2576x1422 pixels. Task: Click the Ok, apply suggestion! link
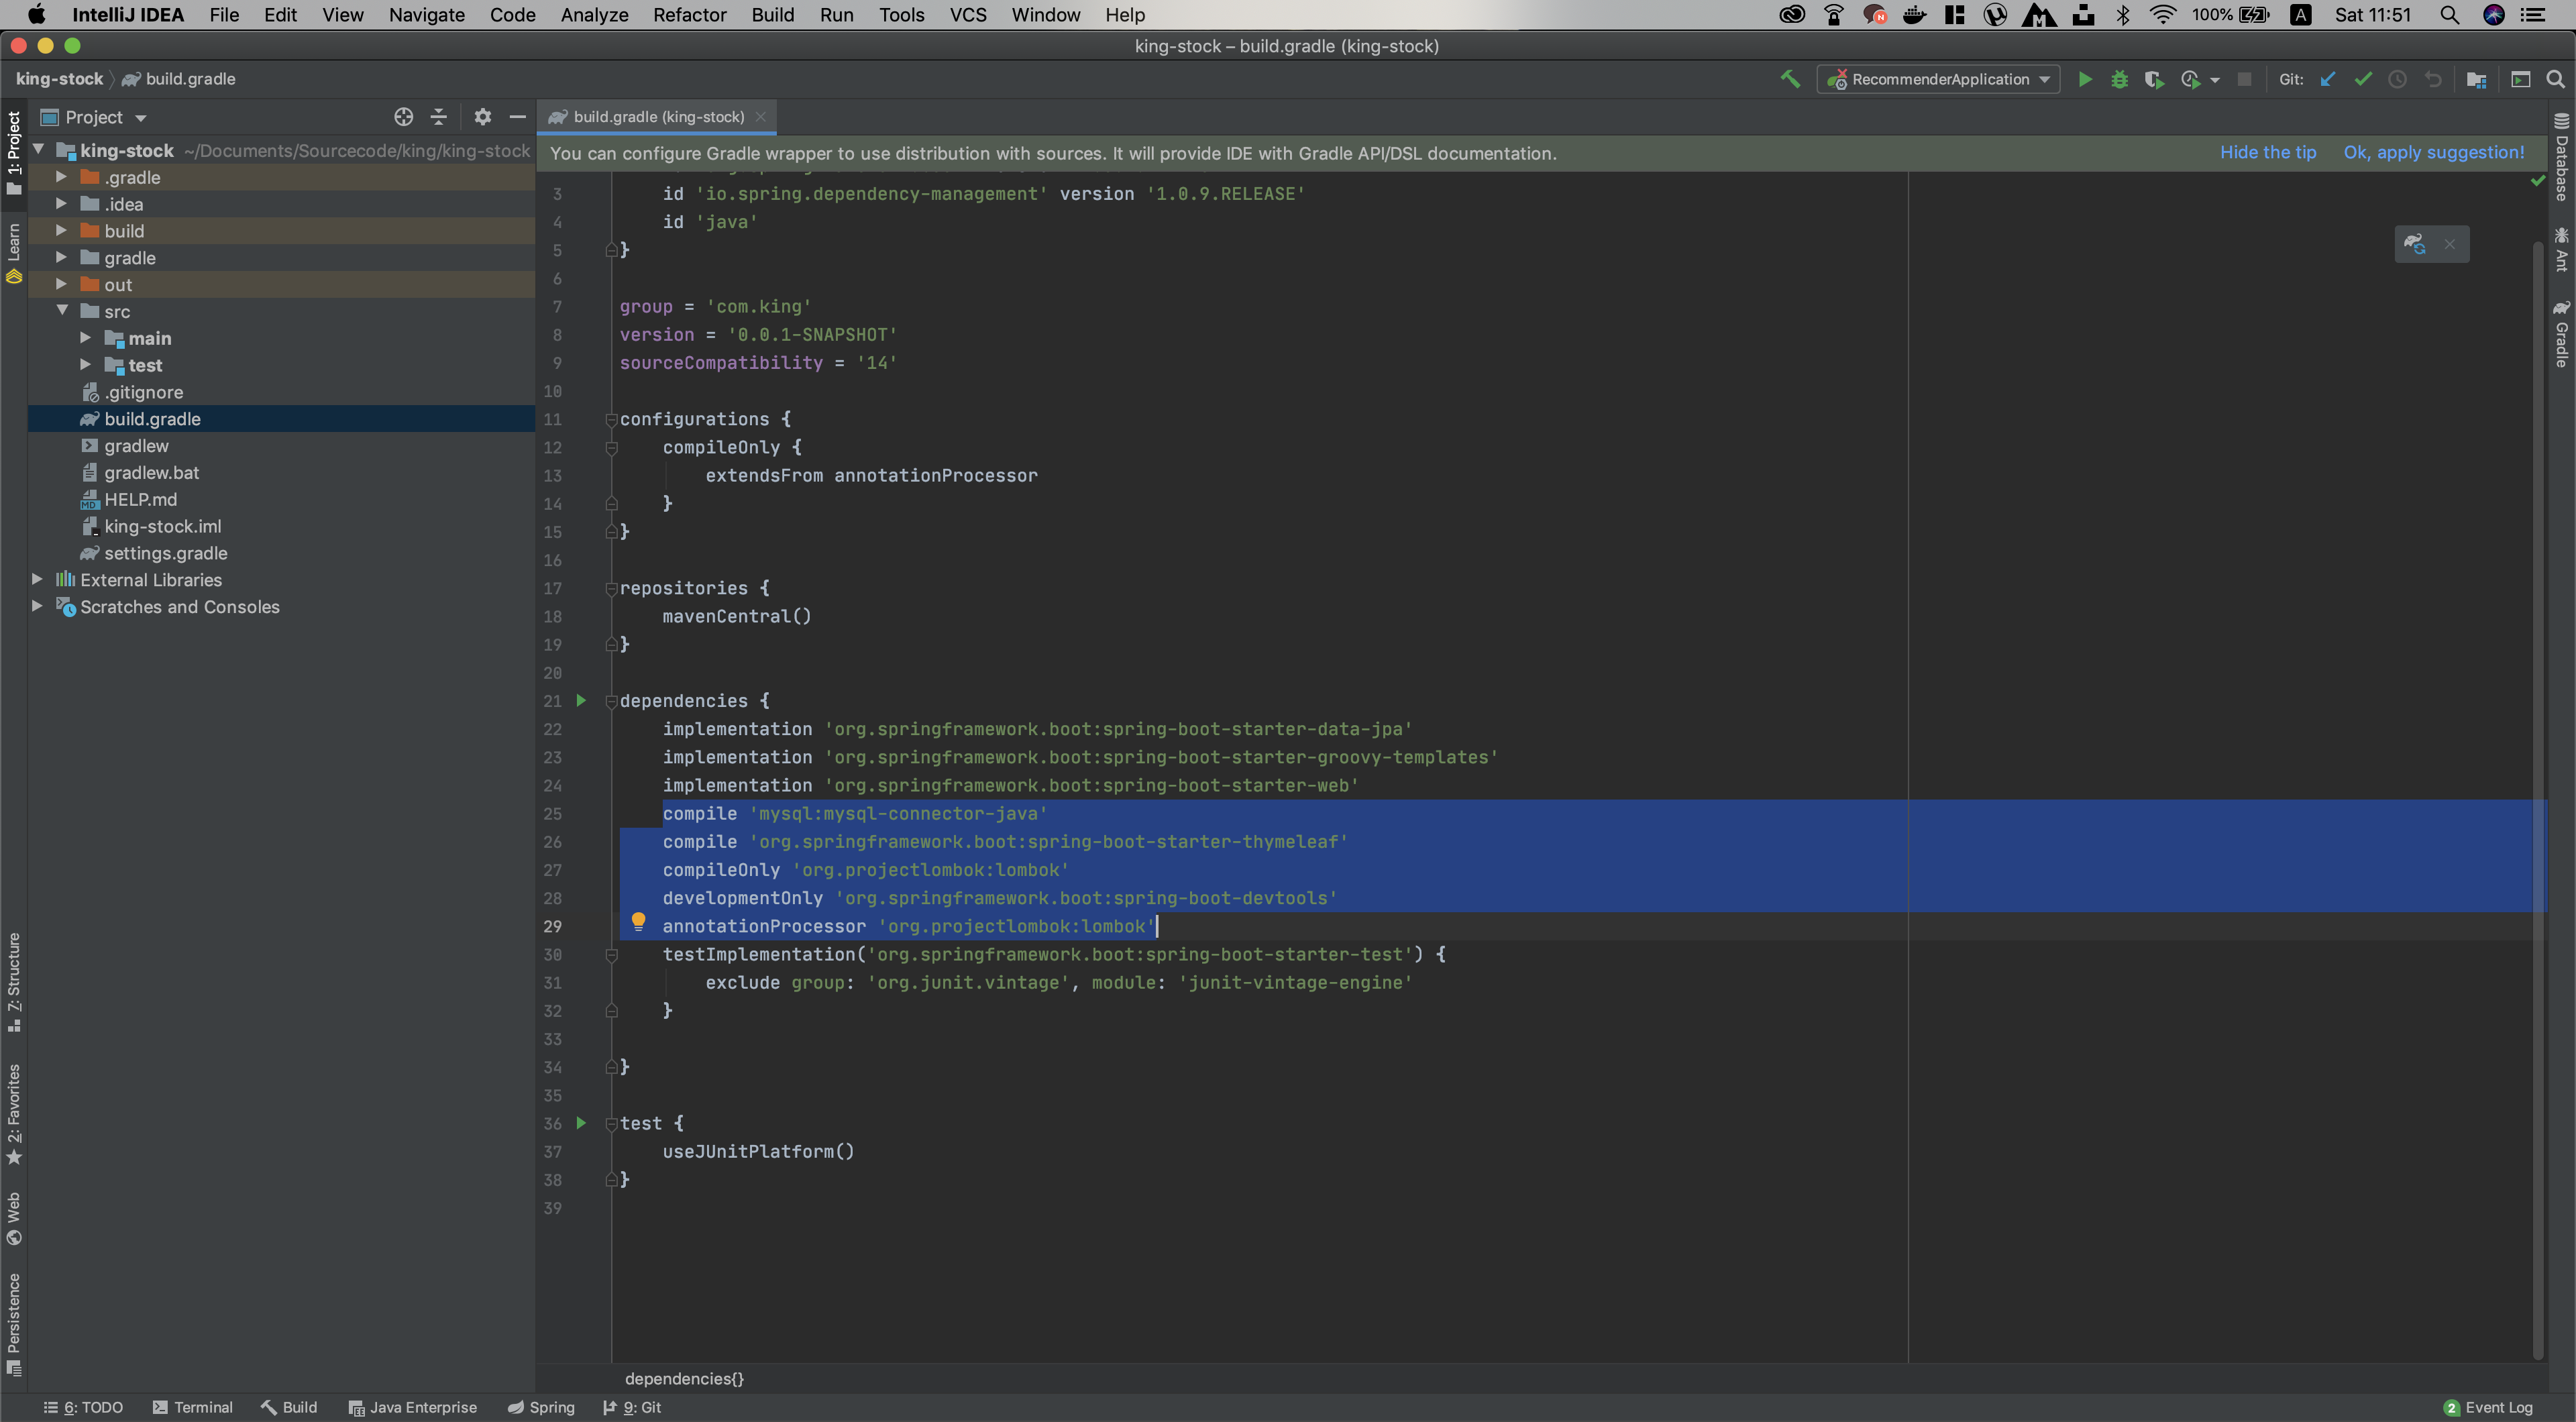(x=2433, y=152)
